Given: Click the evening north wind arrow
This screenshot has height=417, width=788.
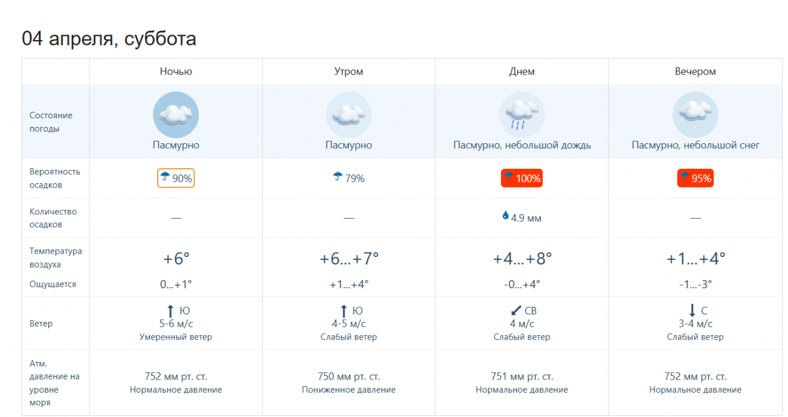Looking at the screenshot, I should tap(692, 311).
